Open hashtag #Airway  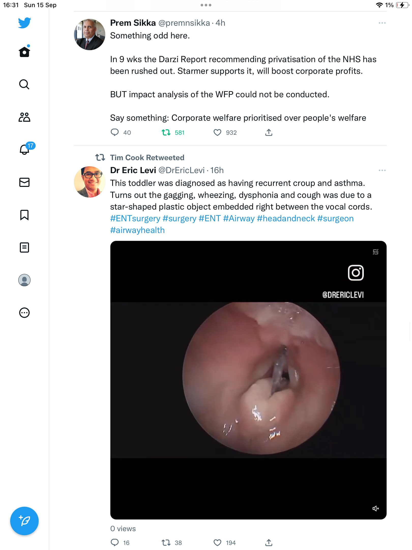tap(239, 218)
